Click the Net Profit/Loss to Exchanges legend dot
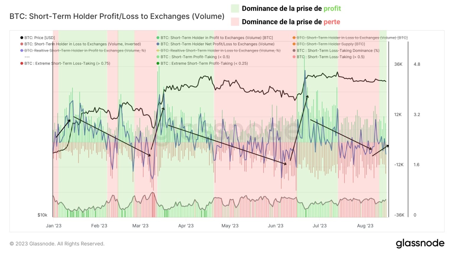454x255 pixels. coord(158,44)
